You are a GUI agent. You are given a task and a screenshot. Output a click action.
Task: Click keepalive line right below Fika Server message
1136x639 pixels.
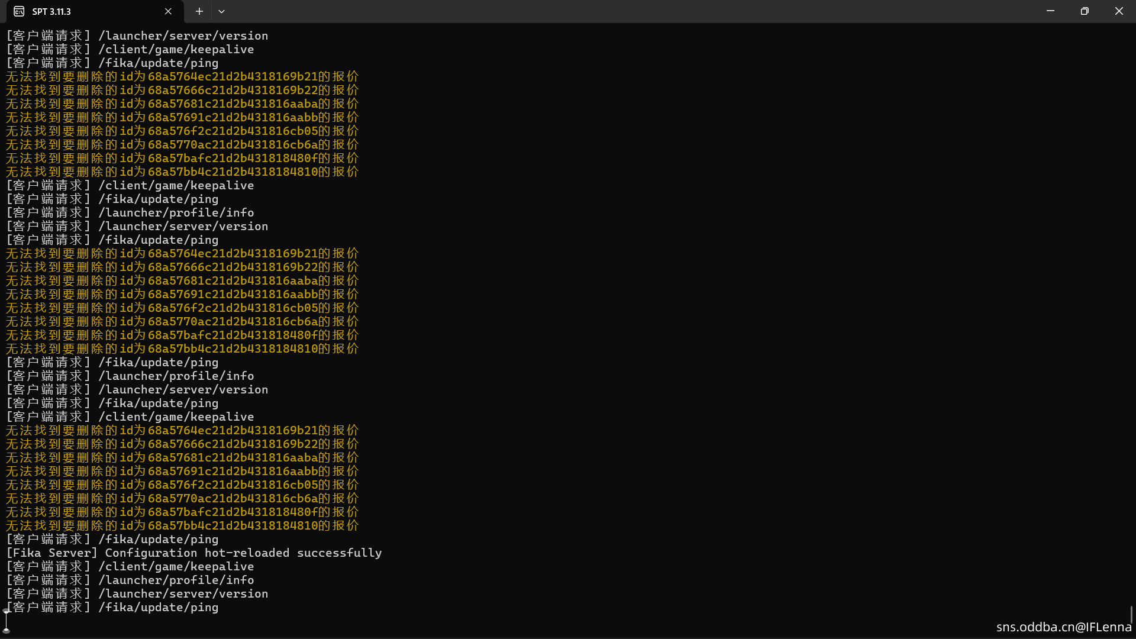(130, 566)
